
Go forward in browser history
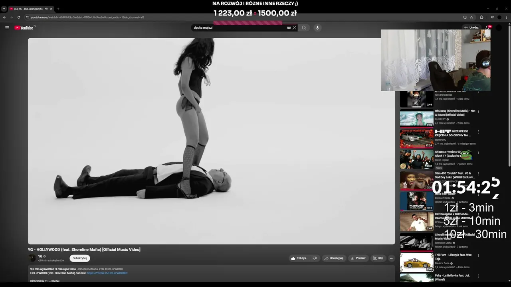[11, 17]
